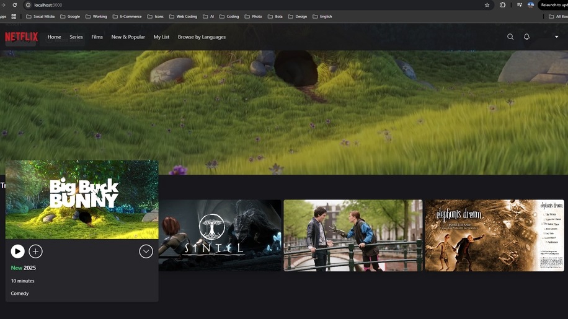568x319 pixels.
Task: Add Big Buck Bunny to list with plus
Action: tap(35, 251)
